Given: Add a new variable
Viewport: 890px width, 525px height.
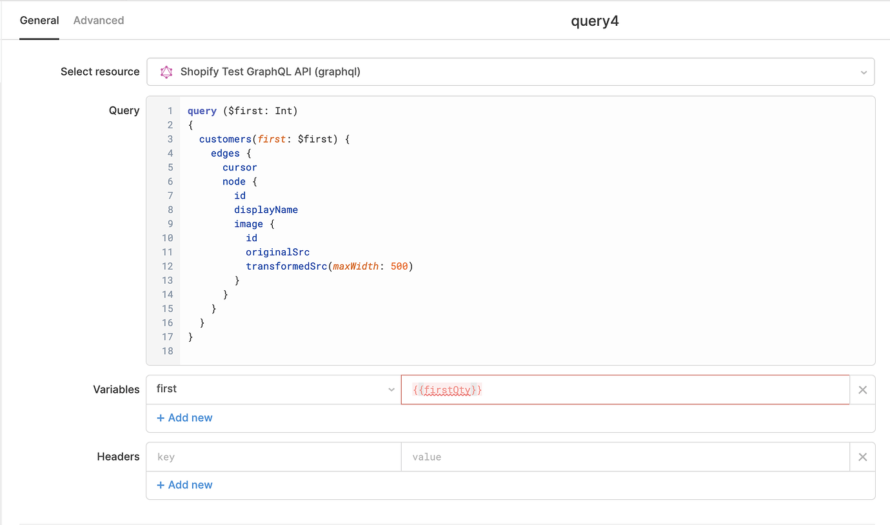Looking at the screenshot, I should coord(184,417).
